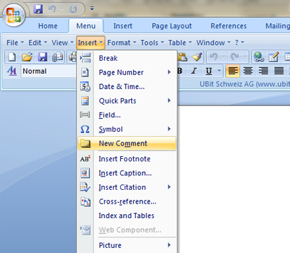
Task: Open the Edit classic menu
Action: coord(38,43)
